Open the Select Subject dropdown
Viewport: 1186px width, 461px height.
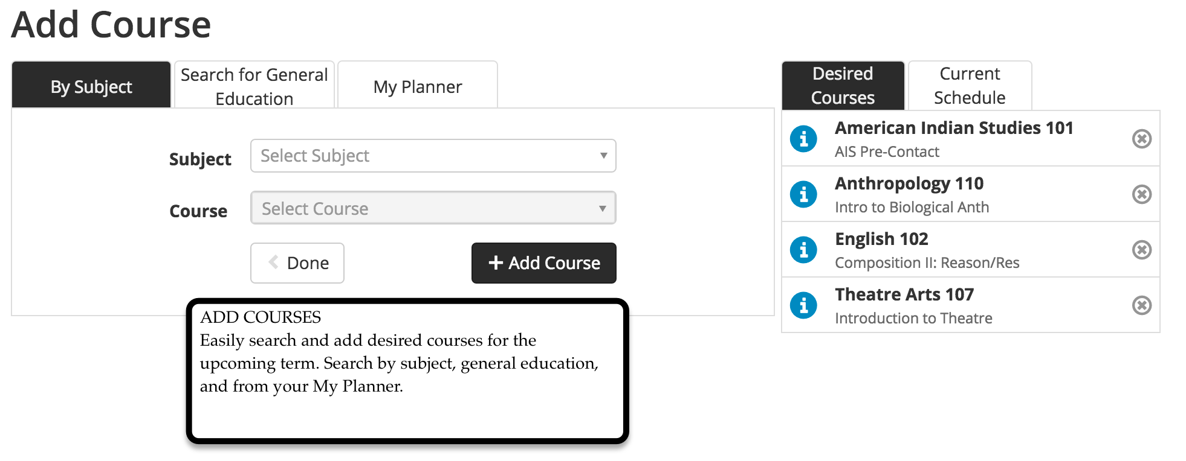tap(433, 156)
